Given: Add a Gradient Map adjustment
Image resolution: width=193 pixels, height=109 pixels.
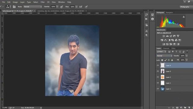Looking at the screenshot, I should click(178, 44).
